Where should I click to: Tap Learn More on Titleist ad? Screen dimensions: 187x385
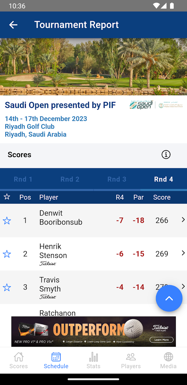click(162, 340)
